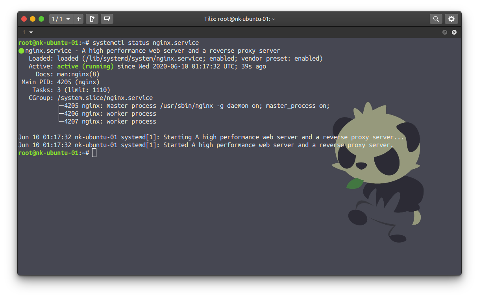The image size is (479, 299).
Task: Click the 'Started A high performance' log line
Action: tap(206, 145)
